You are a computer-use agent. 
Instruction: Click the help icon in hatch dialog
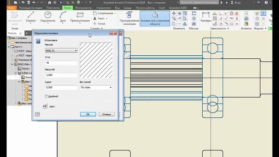click(37, 114)
